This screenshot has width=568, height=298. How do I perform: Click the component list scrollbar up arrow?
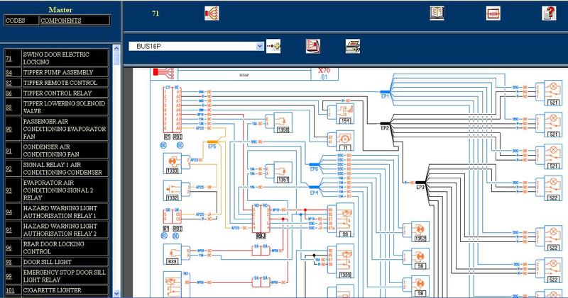(x=116, y=48)
